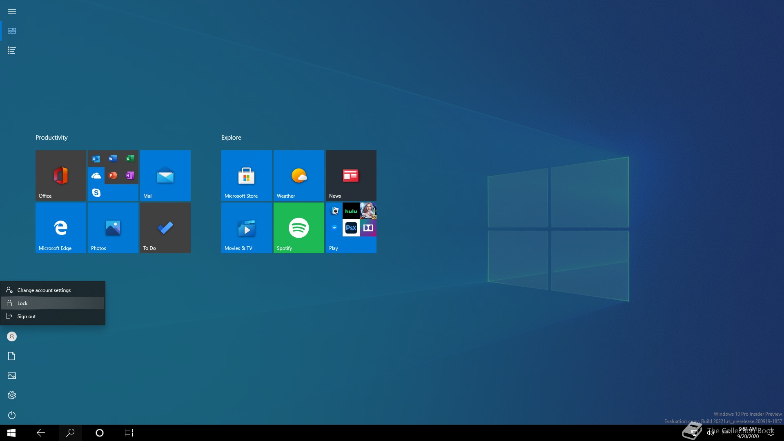784x441 pixels.
Task: Launch Microsoft Edge tile
Action: pos(61,228)
